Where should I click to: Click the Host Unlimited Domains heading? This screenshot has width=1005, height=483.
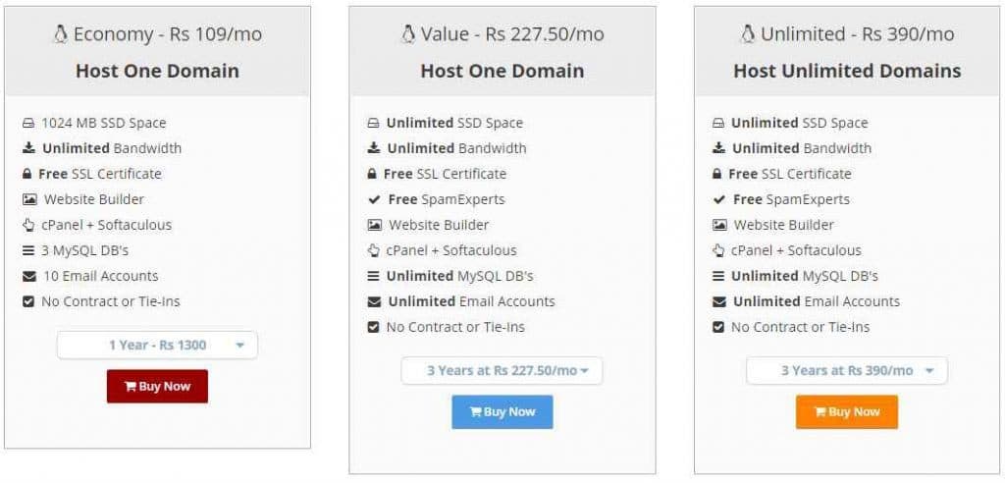[x=847, y=71]
